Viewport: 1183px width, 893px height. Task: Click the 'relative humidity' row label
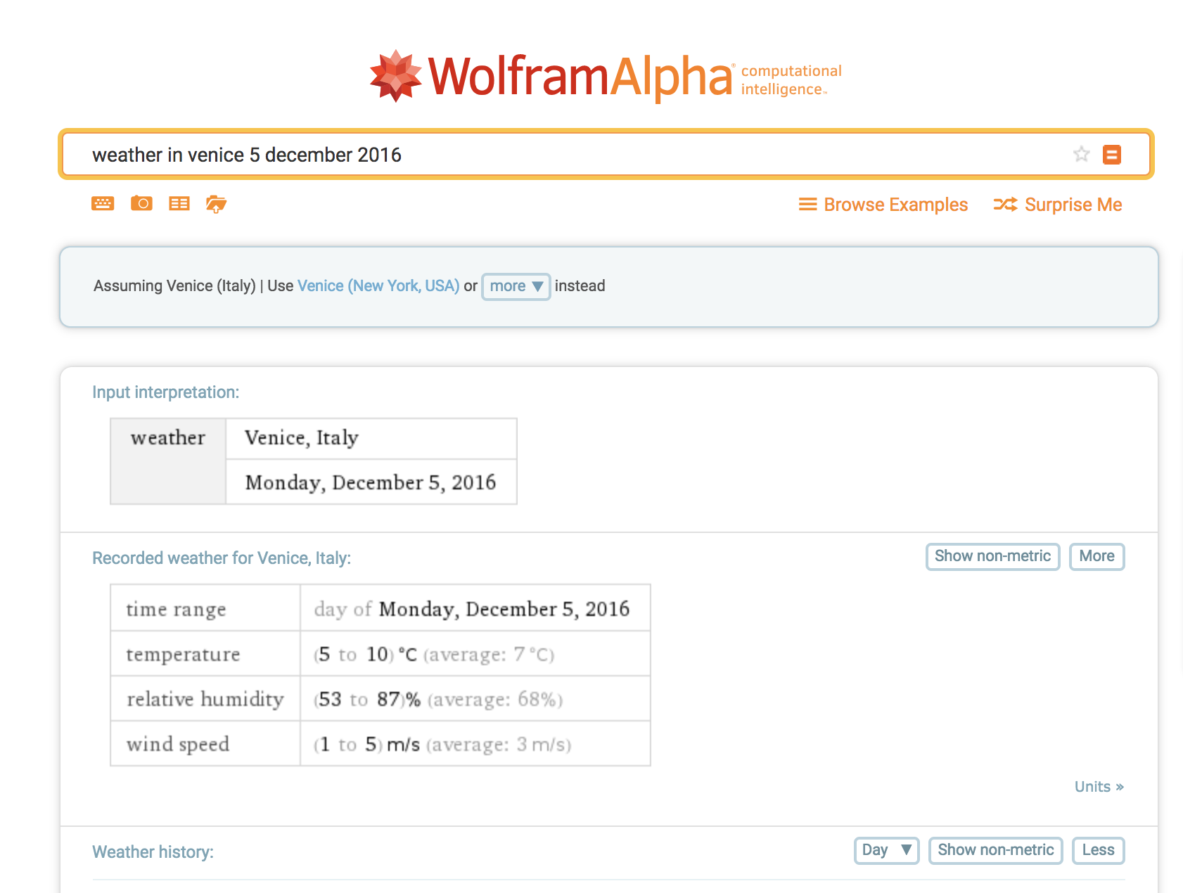tap(205, 699)
